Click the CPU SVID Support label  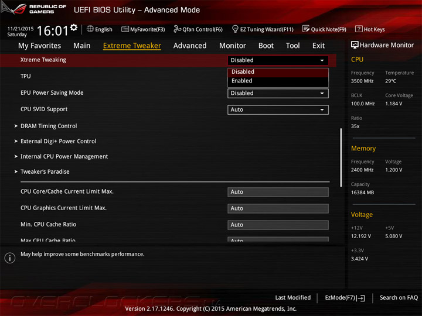(44, 109)
